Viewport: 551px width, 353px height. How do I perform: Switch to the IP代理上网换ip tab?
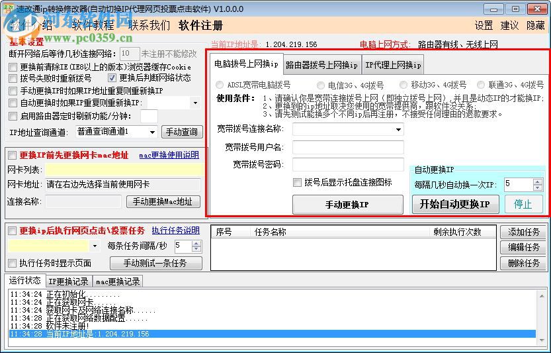click(x=393, y=65)
